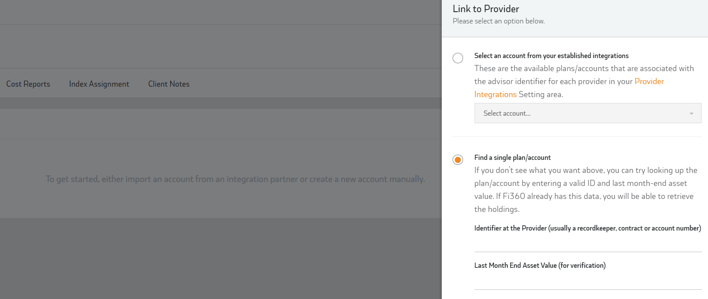
Task: Click the Fi360 holdings description paragraph
Action: (585, 190)
